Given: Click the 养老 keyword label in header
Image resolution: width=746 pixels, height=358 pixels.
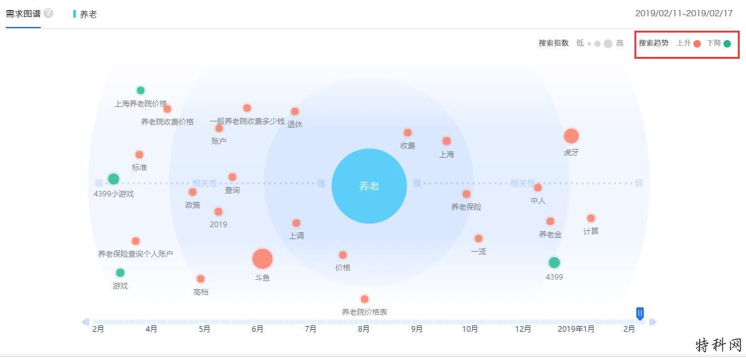Looking at the screenshot, I should (x=88, y=14).
